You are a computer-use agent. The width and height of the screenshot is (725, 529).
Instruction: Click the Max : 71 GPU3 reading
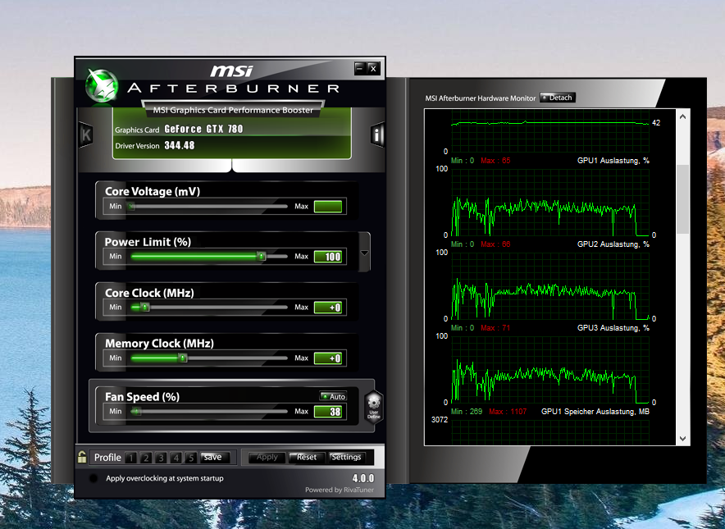pyautogui.click(x=495, y=328)
